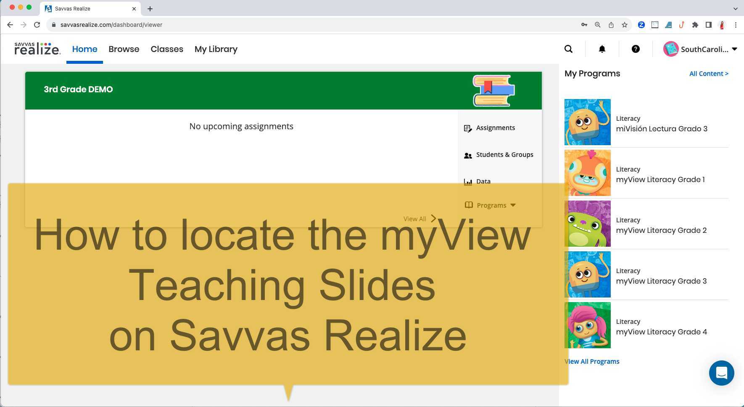The image size is (744, 407).
Task: Click the All Content link
Action: 709,73
